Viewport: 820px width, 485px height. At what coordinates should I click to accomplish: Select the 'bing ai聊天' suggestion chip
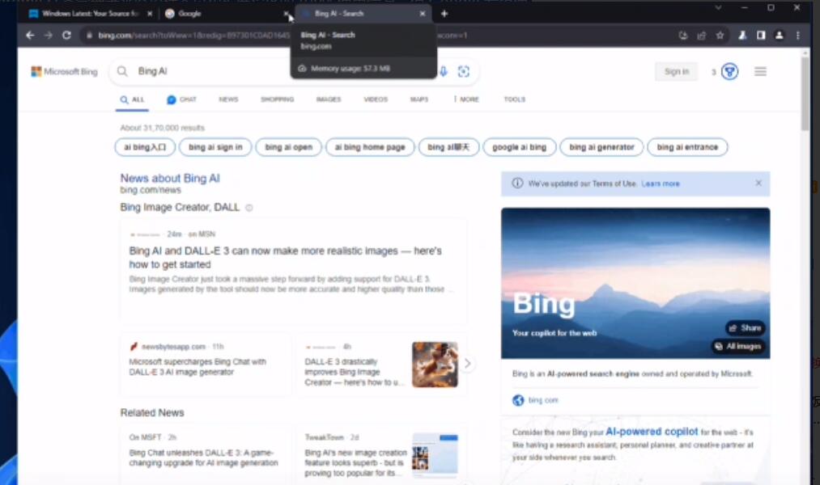pos(448,147)
